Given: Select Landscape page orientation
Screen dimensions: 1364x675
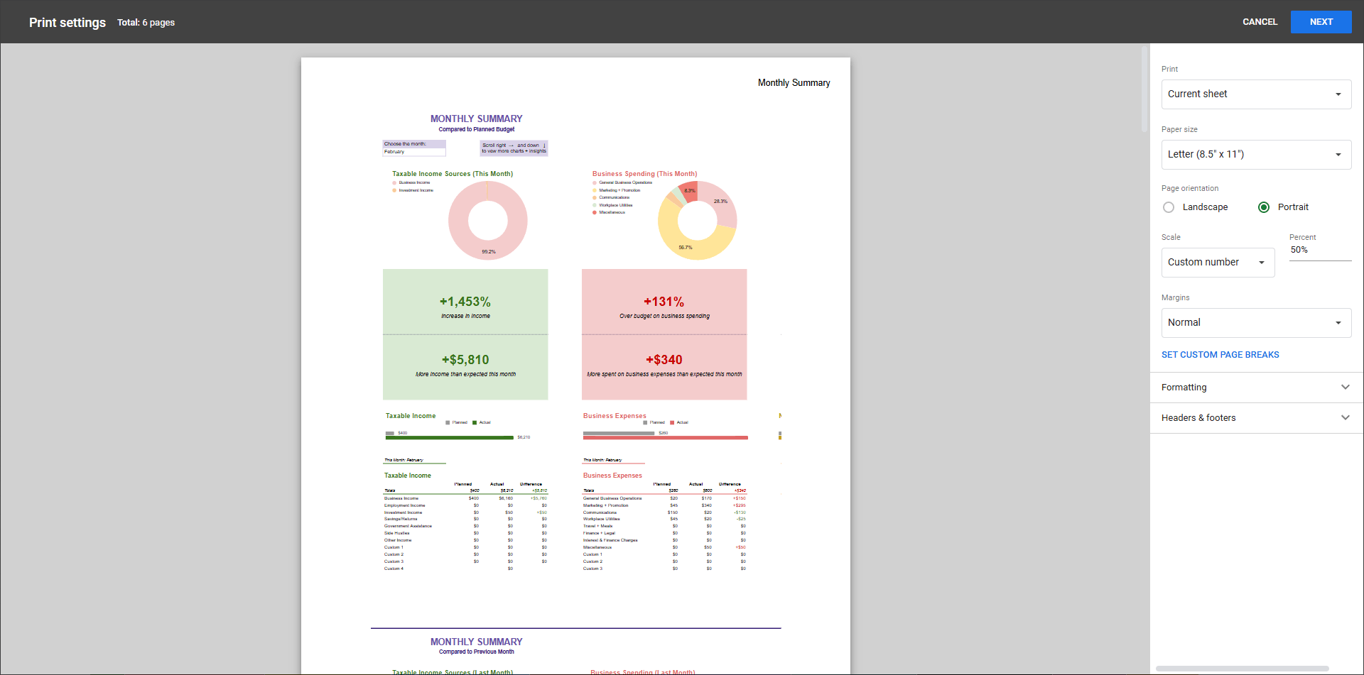Looking at the screenshot, I should [x=1169, y=207].
